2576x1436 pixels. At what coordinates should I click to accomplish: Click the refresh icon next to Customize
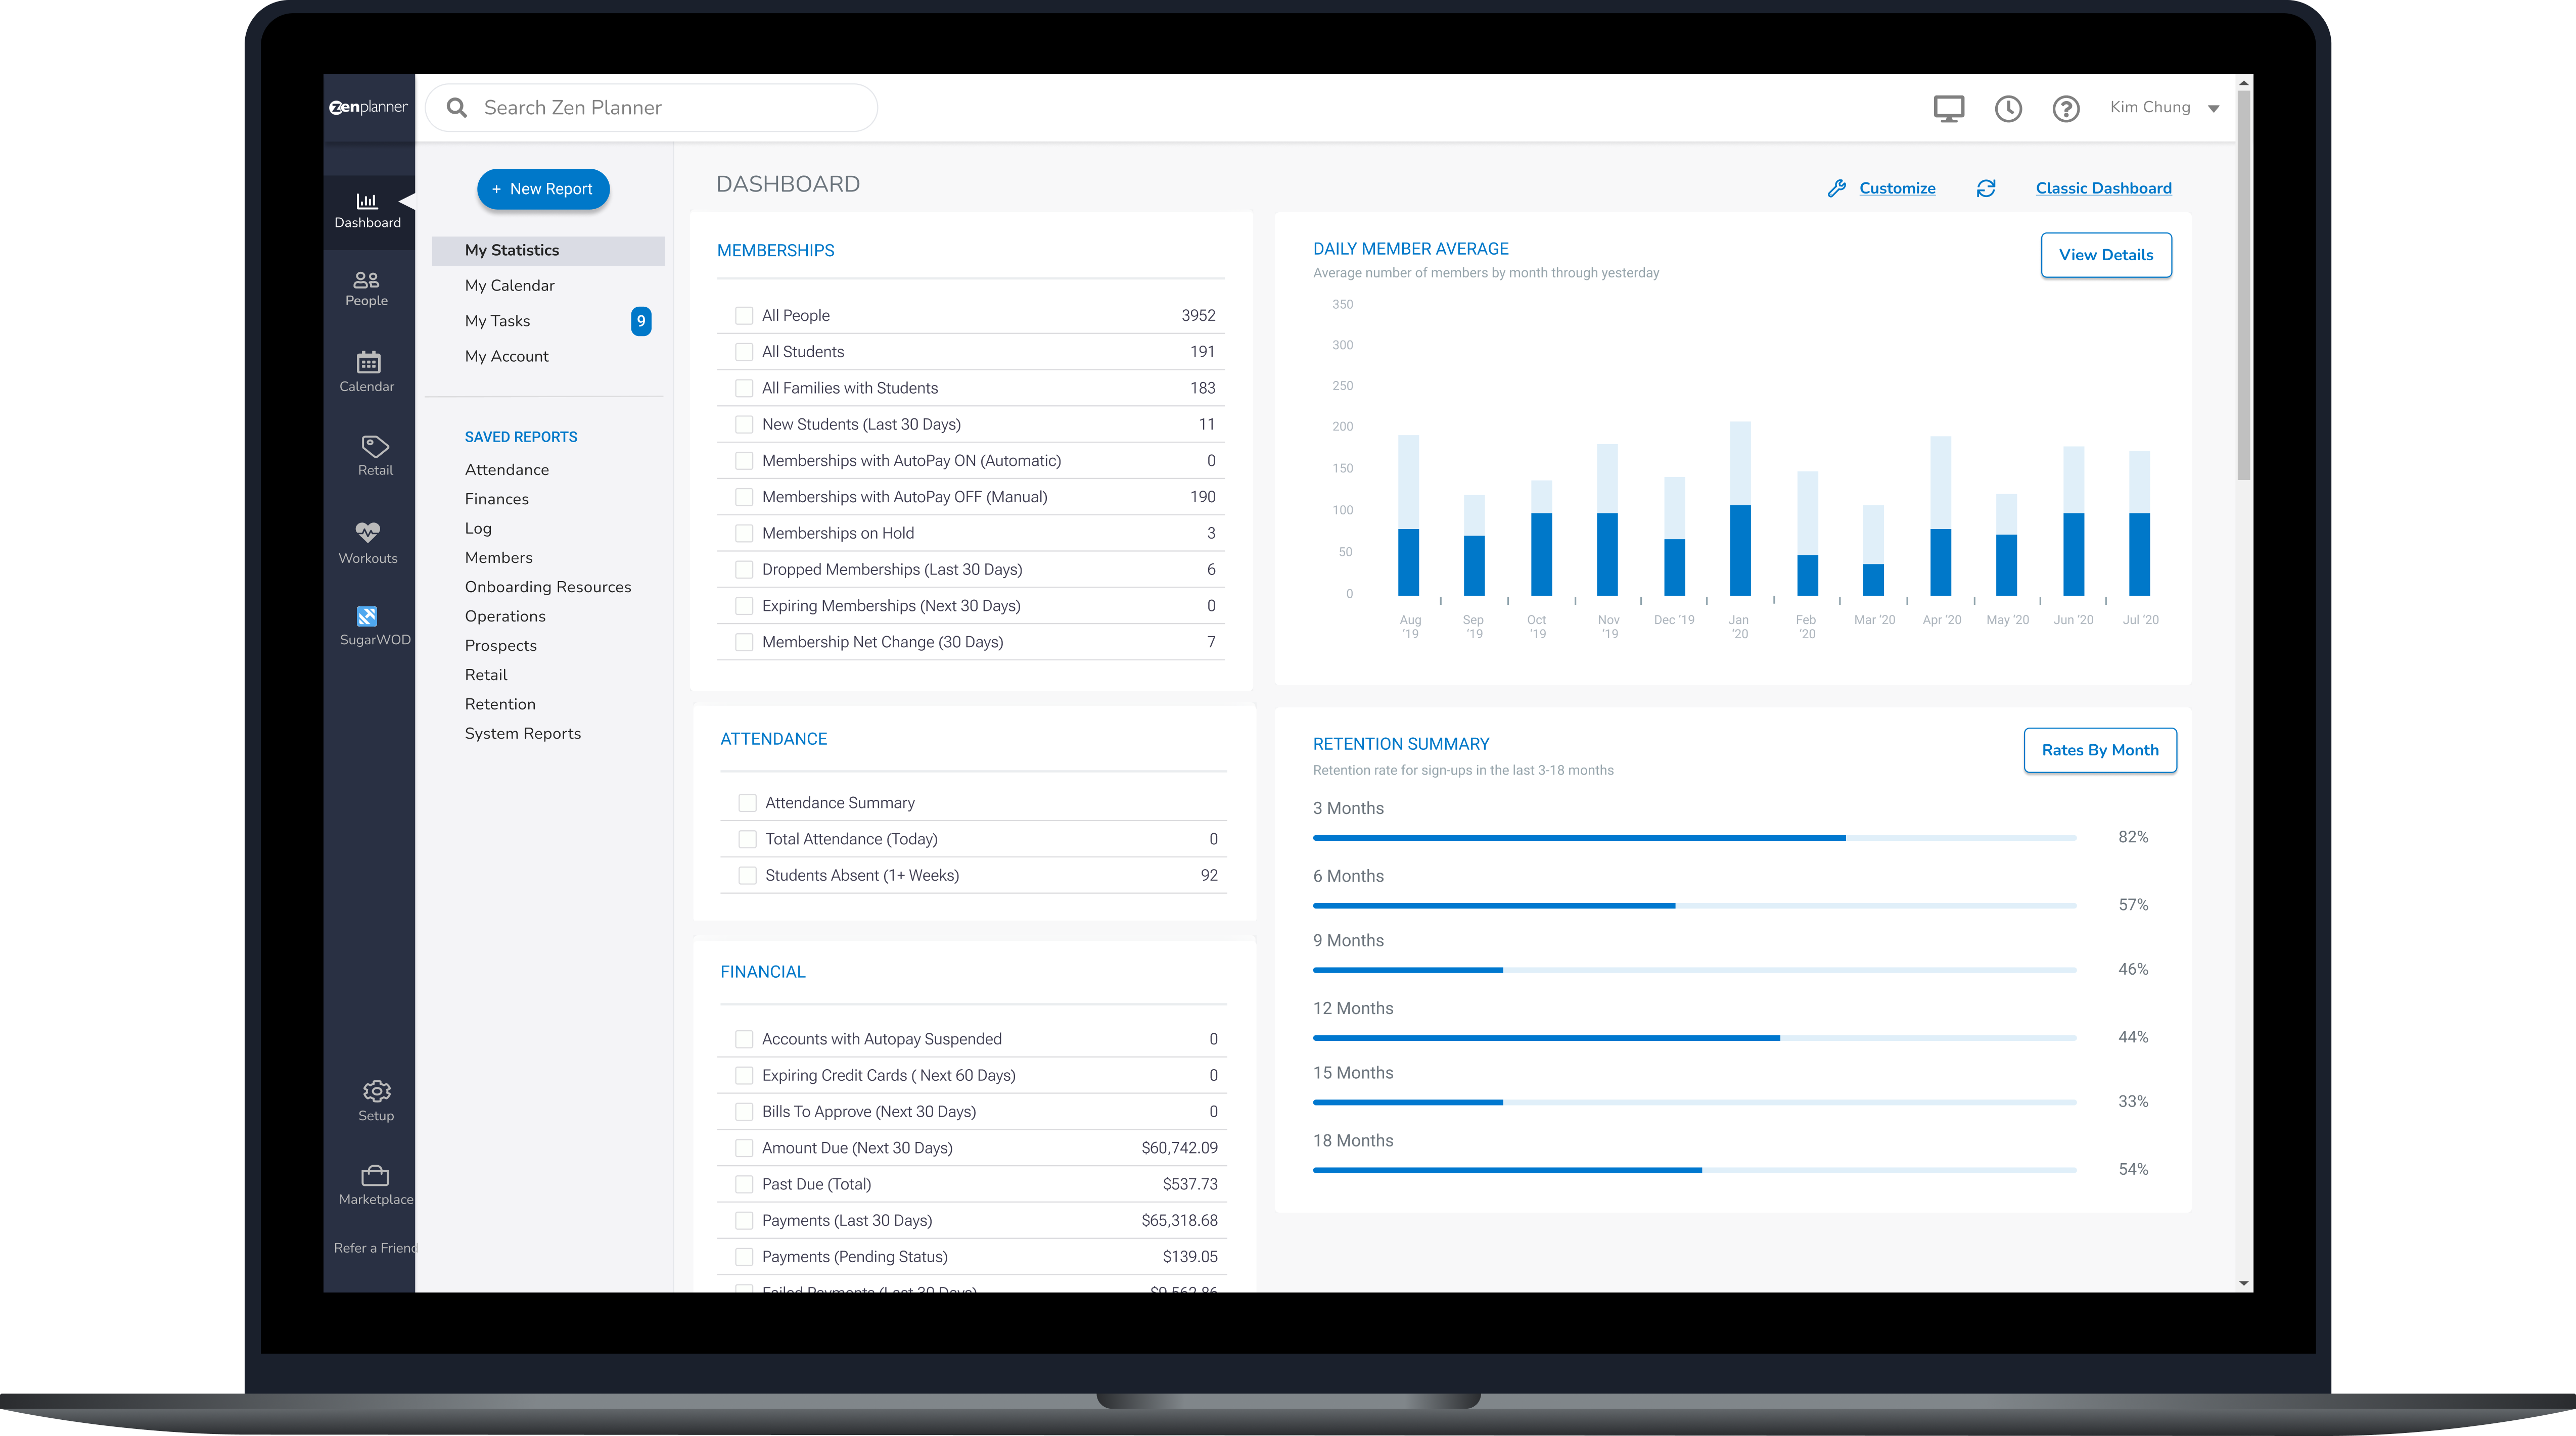tap(1987, 188)
